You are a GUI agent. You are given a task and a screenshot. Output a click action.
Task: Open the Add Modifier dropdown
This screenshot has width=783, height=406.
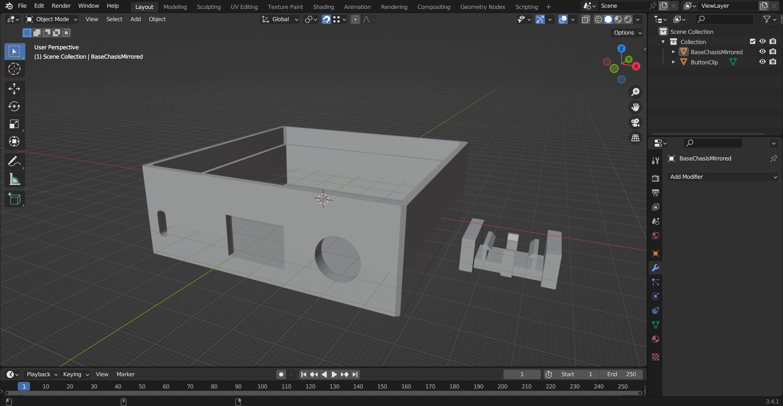tap(722, 177)
